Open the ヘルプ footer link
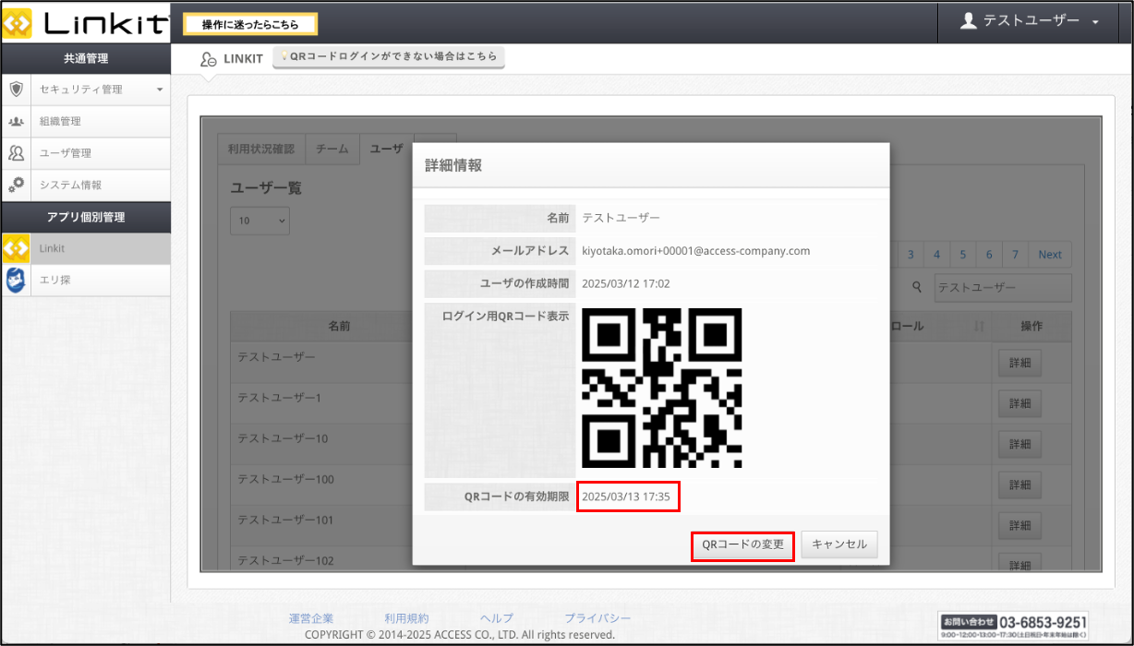This screenshot has height=646, width=1134. click(x=497, y=618)
